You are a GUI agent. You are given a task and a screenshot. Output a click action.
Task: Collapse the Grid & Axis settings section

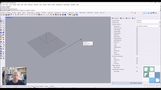117,56
